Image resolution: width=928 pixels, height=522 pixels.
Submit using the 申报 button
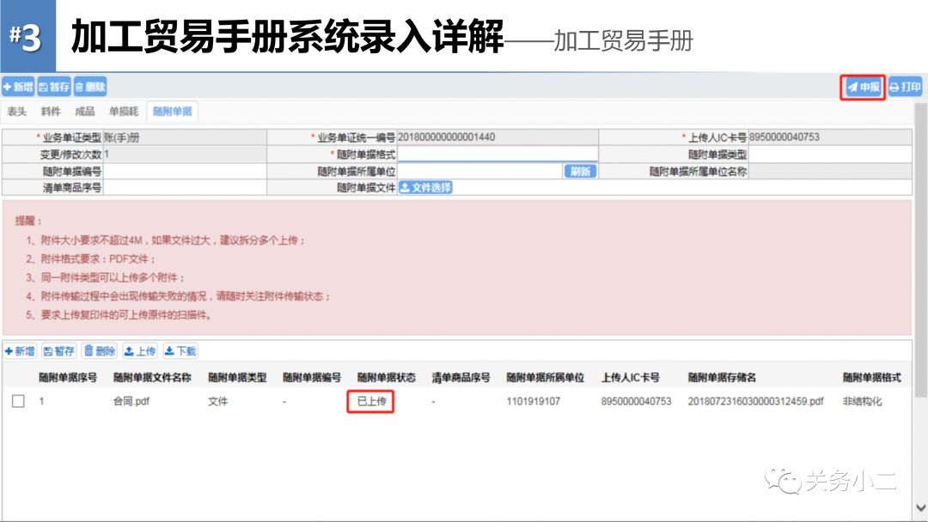(x=863, y=88)
